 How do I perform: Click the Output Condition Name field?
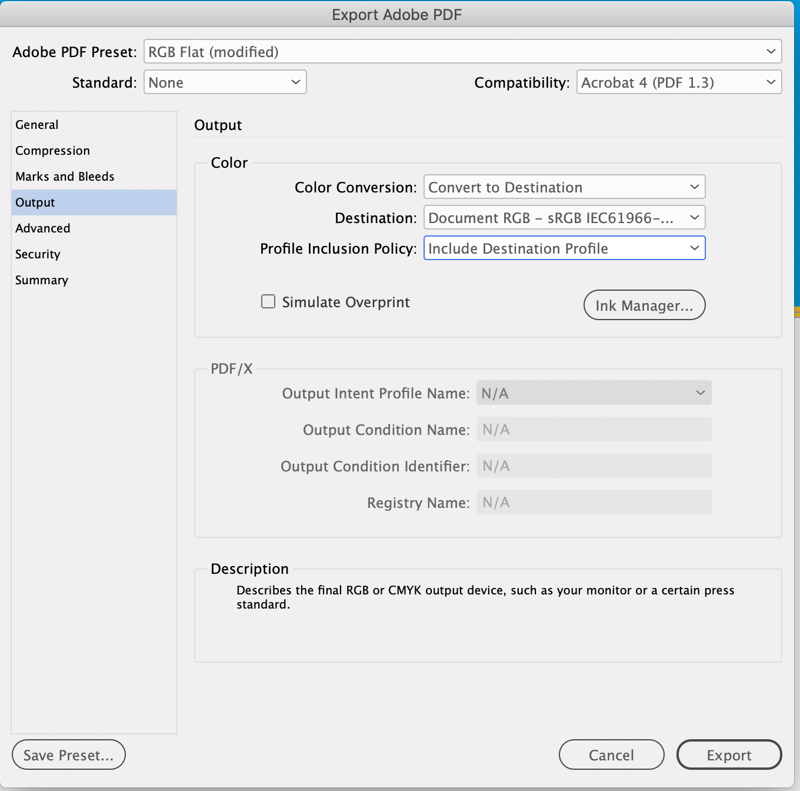point(594,429)
